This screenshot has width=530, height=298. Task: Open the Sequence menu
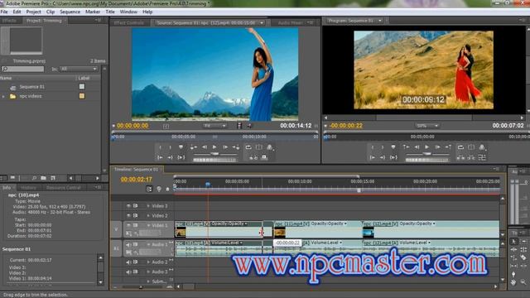70,12
